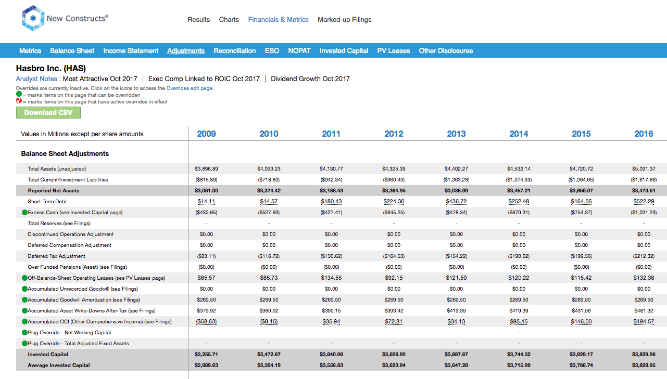Open the Analyst Notes link
The image size is (667, 379).
(36, 79)
